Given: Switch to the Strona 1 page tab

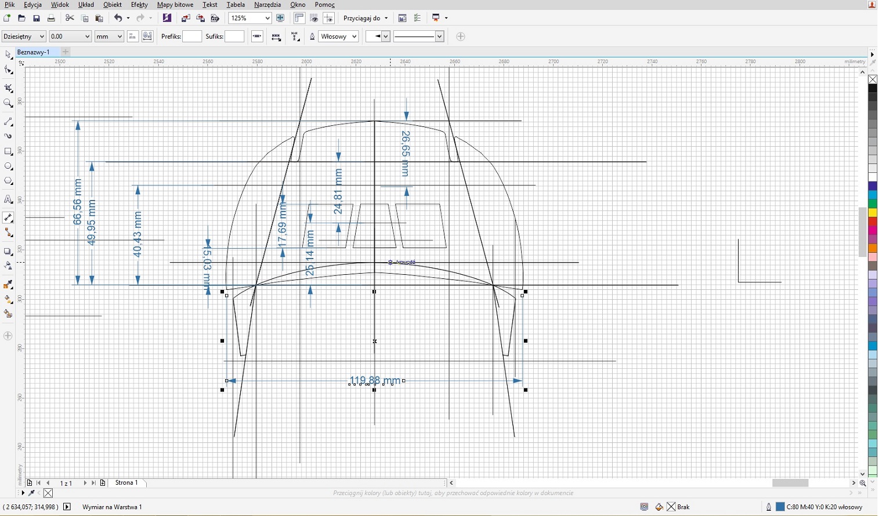Looking at the screenshot, I should tap(126, 483).
